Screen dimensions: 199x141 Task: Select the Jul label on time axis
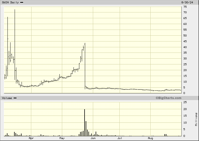(x=120, y=138)
